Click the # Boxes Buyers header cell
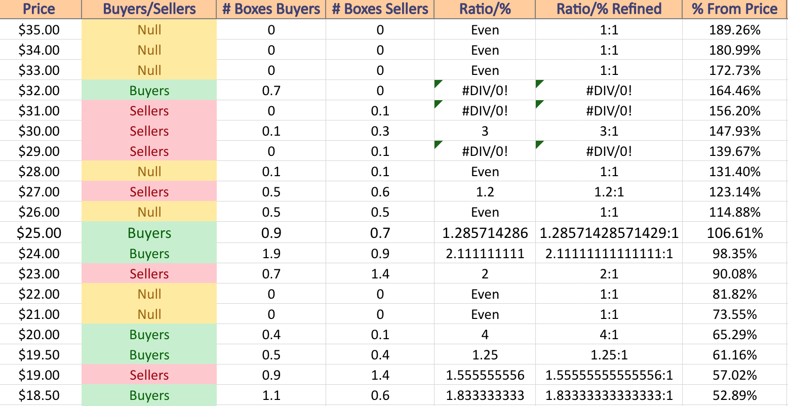 click(x=271, y=9)
